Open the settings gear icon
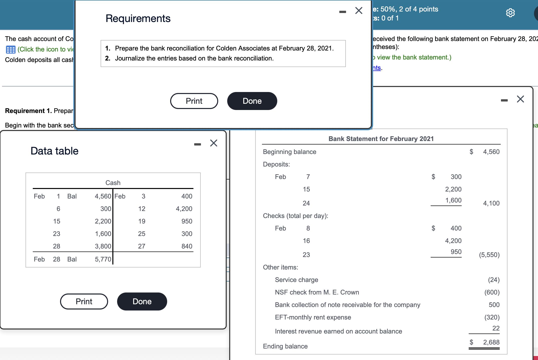The width and height of the screenshot is (538, 360). (510, 12)
